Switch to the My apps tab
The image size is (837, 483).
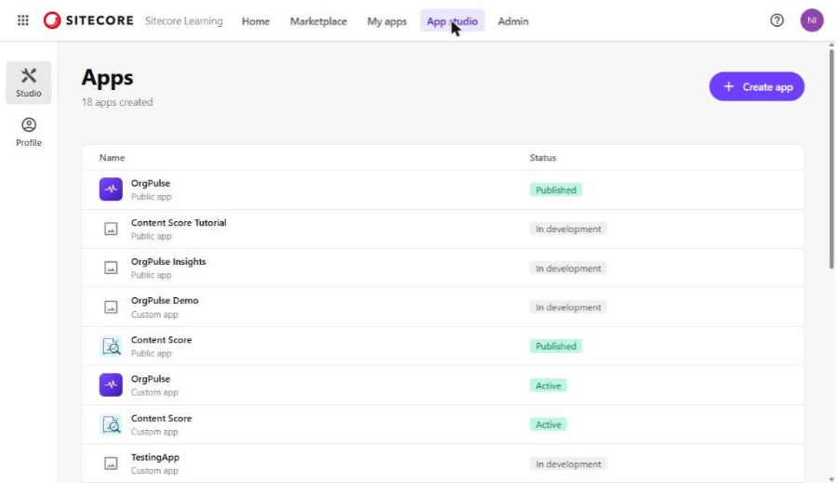387,21
